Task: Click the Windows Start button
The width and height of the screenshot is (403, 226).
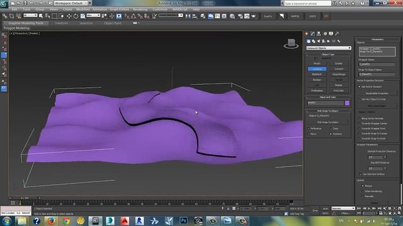Action: pyautogui.click(x=6, y=221)
